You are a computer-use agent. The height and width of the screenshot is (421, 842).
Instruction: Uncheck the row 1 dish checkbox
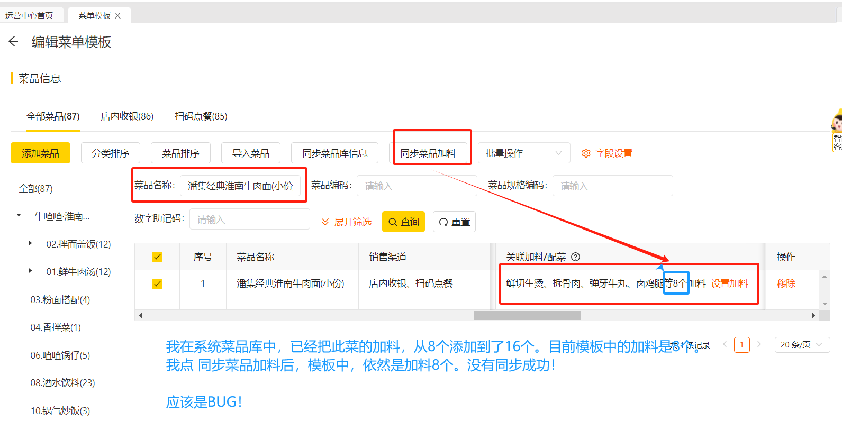coord(157,284)
